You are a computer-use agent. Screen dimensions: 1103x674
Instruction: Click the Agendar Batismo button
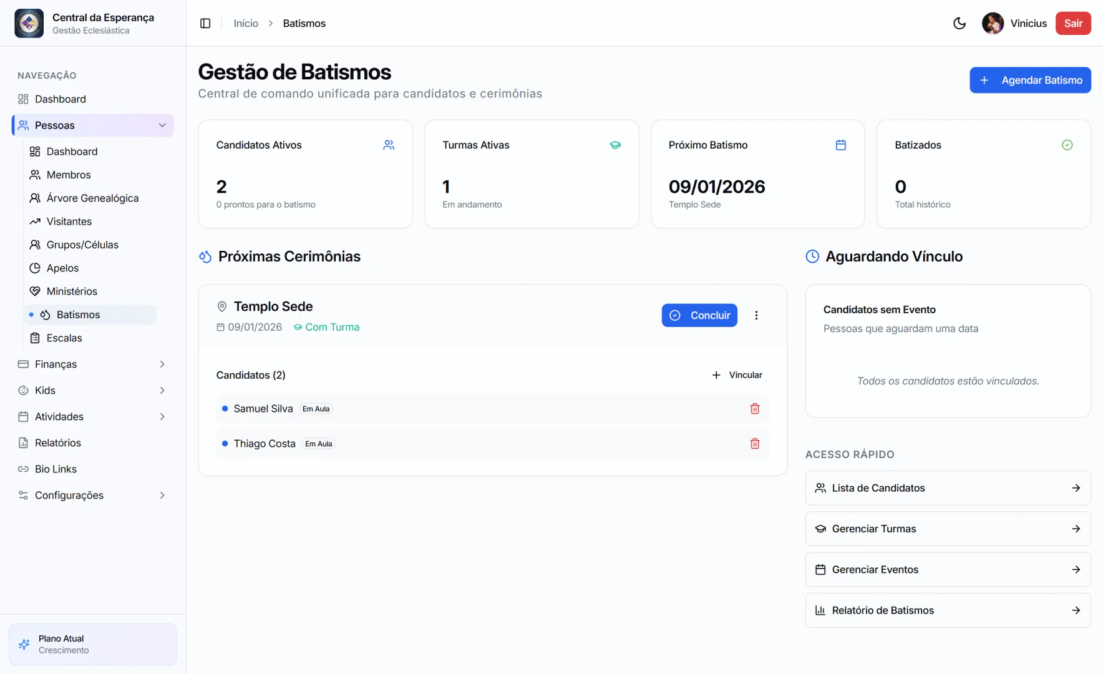(x=1030, y=80)
